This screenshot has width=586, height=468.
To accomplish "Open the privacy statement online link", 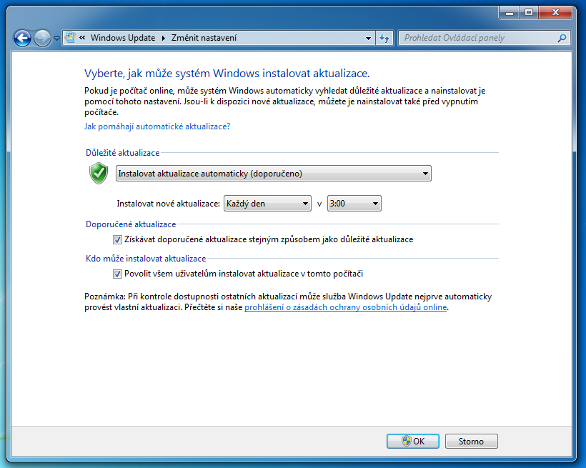I will click(x=346, y=307).
